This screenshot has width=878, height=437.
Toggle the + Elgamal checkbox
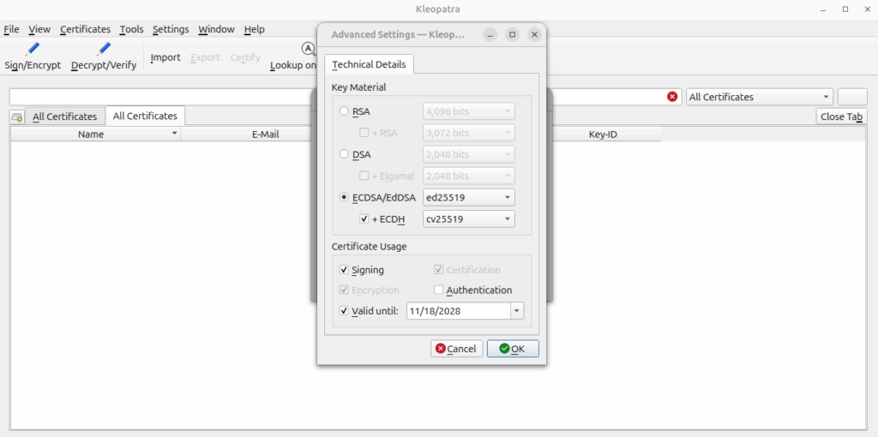point(364,177)
